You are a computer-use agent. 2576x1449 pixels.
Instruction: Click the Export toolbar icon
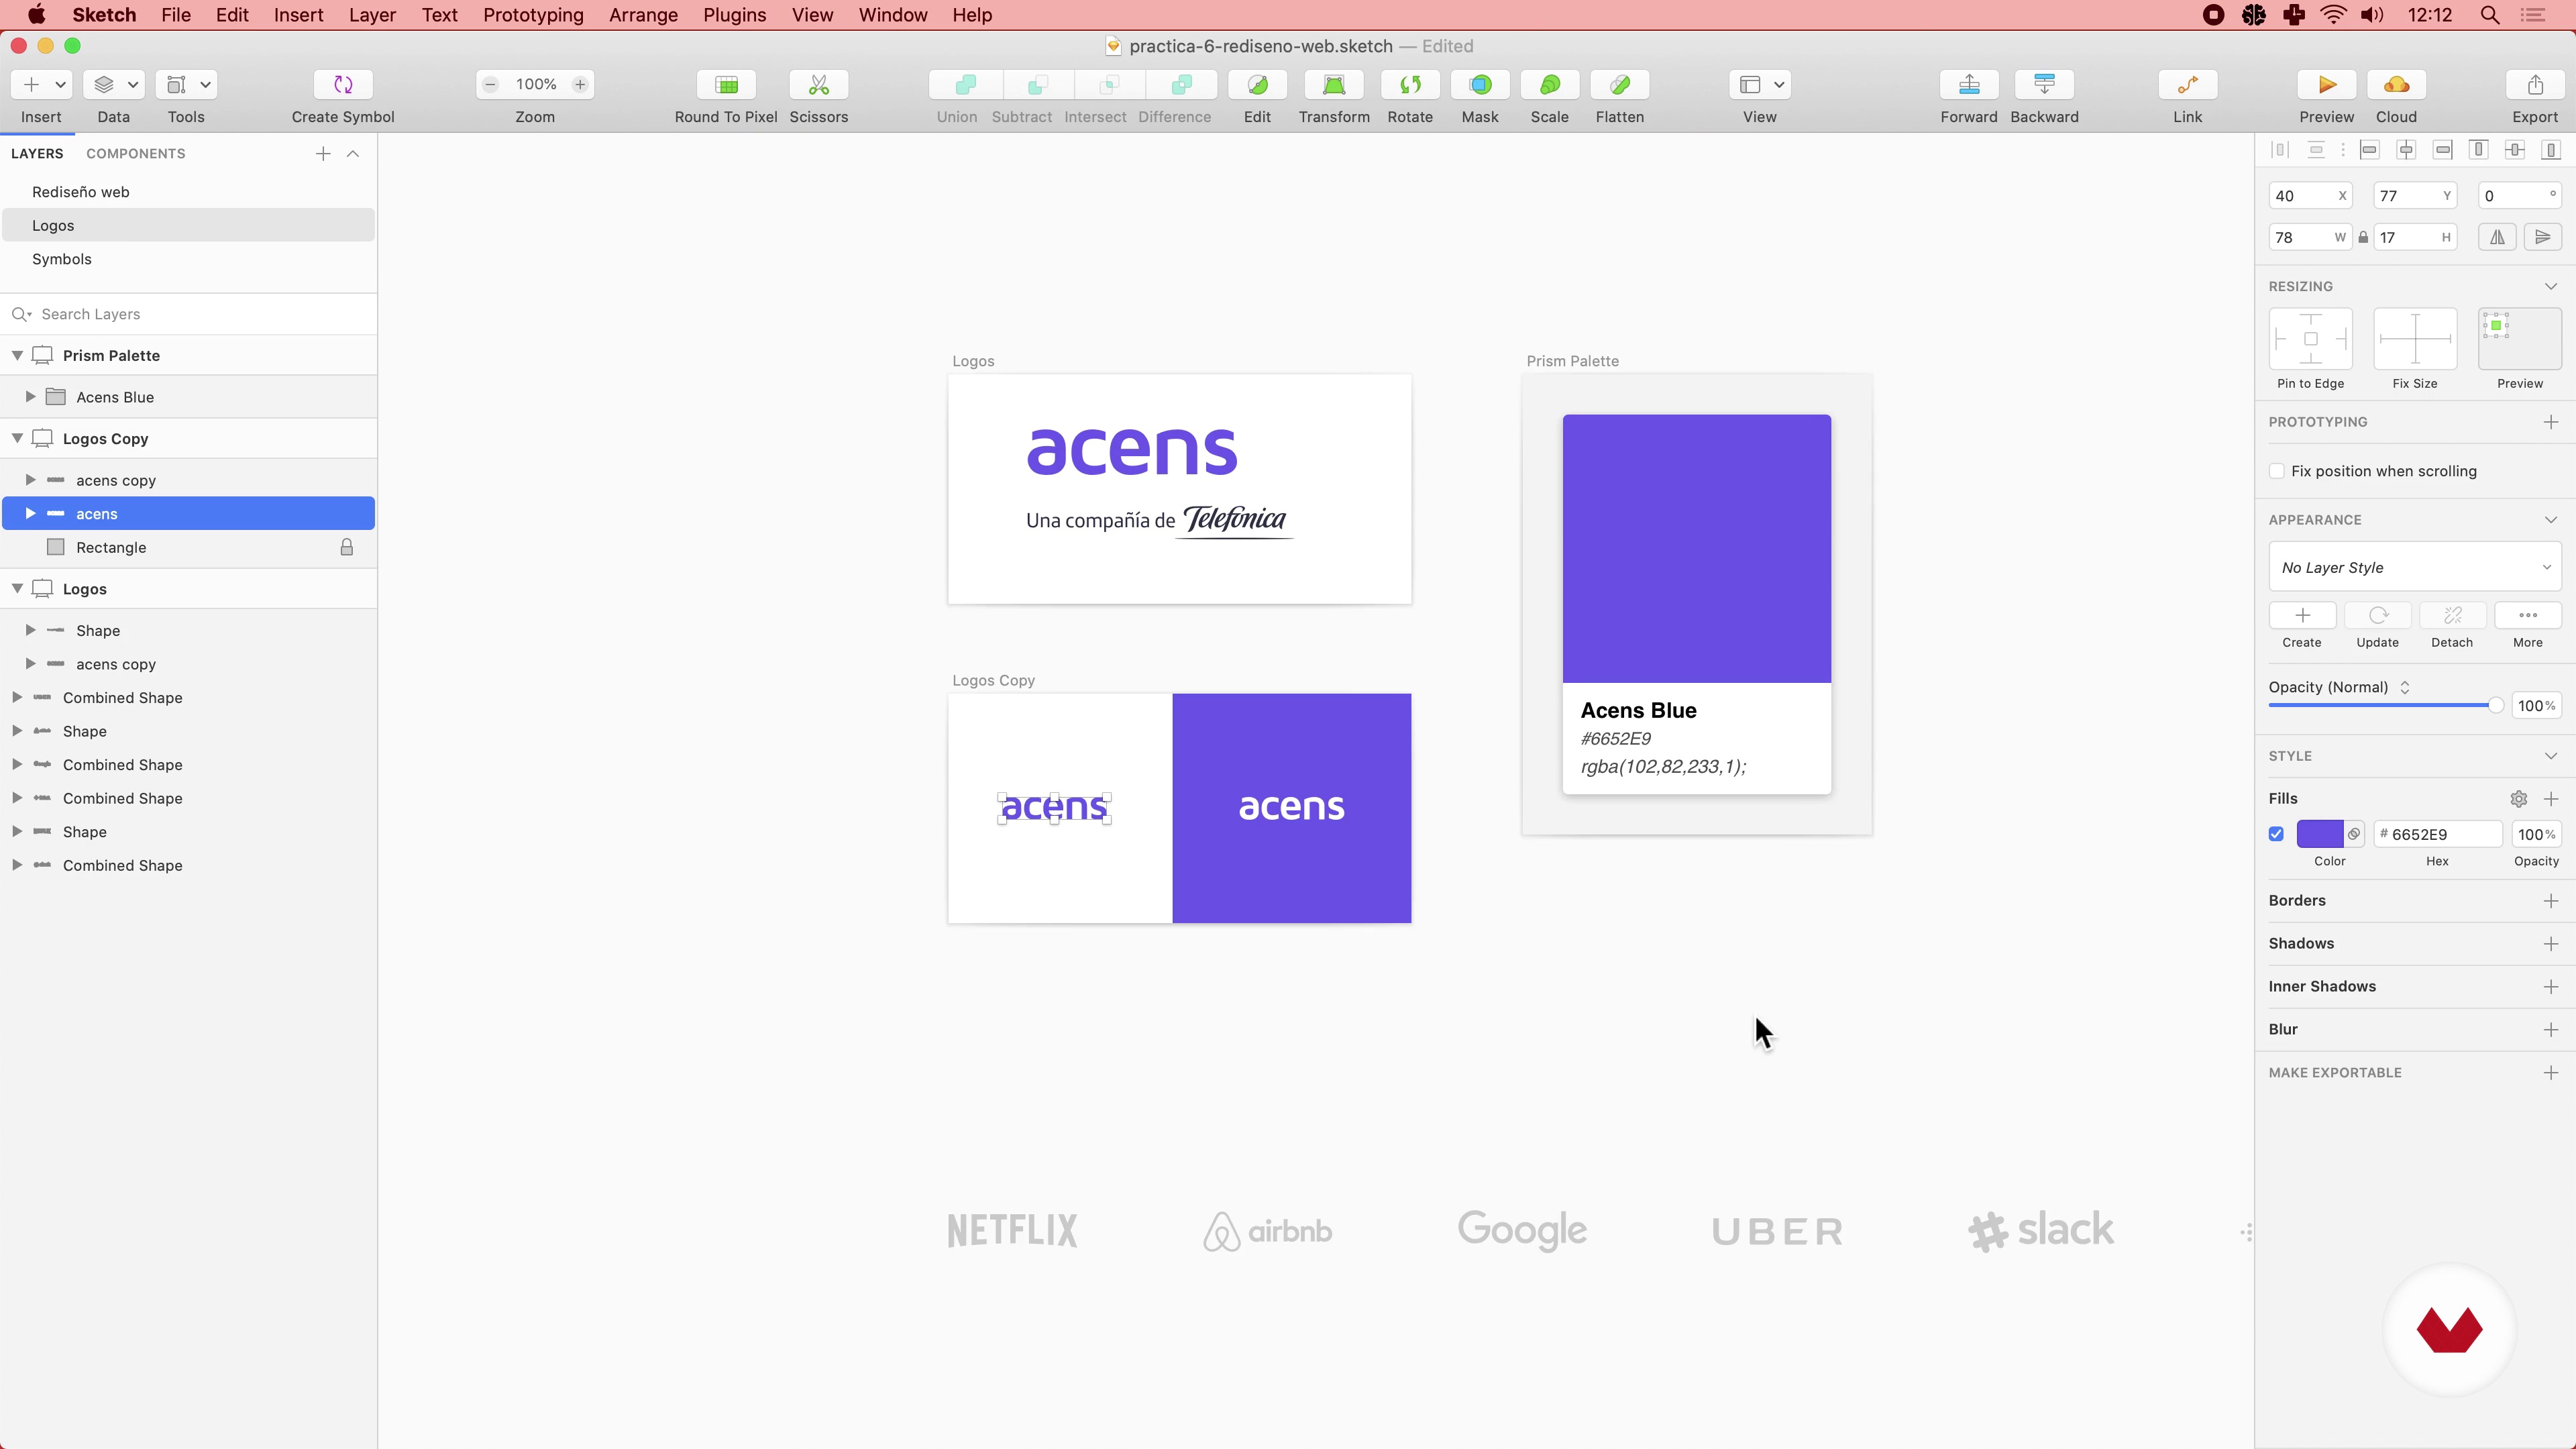(2535, 85)
